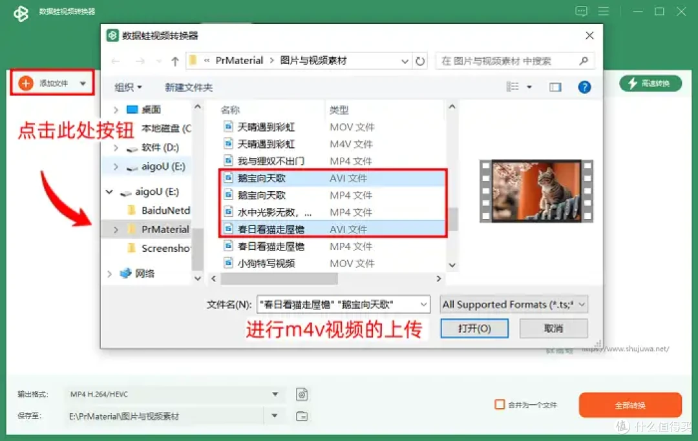Image resolution: width=698 pixels, height=441 pixels.
Task: Click 新建文件夹 button
Action: tap(189, 87)
